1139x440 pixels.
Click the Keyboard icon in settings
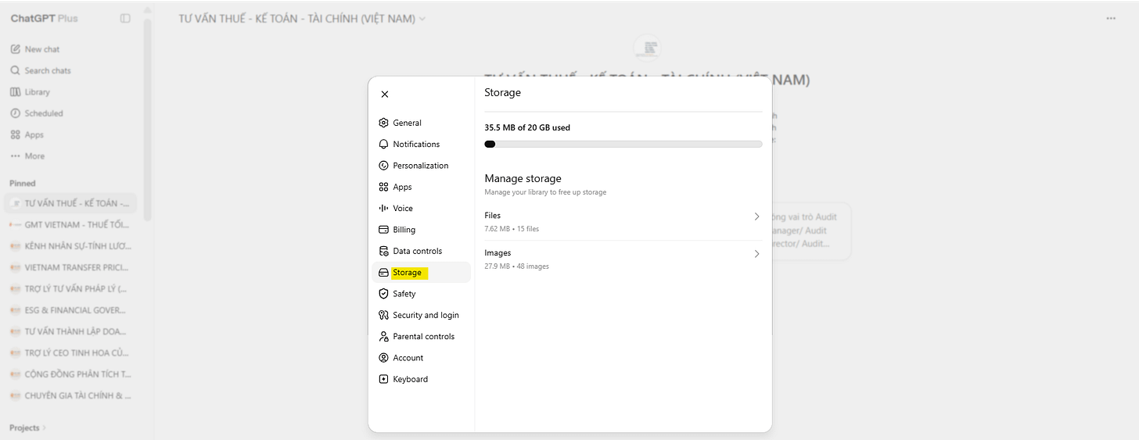pos(383,379)
